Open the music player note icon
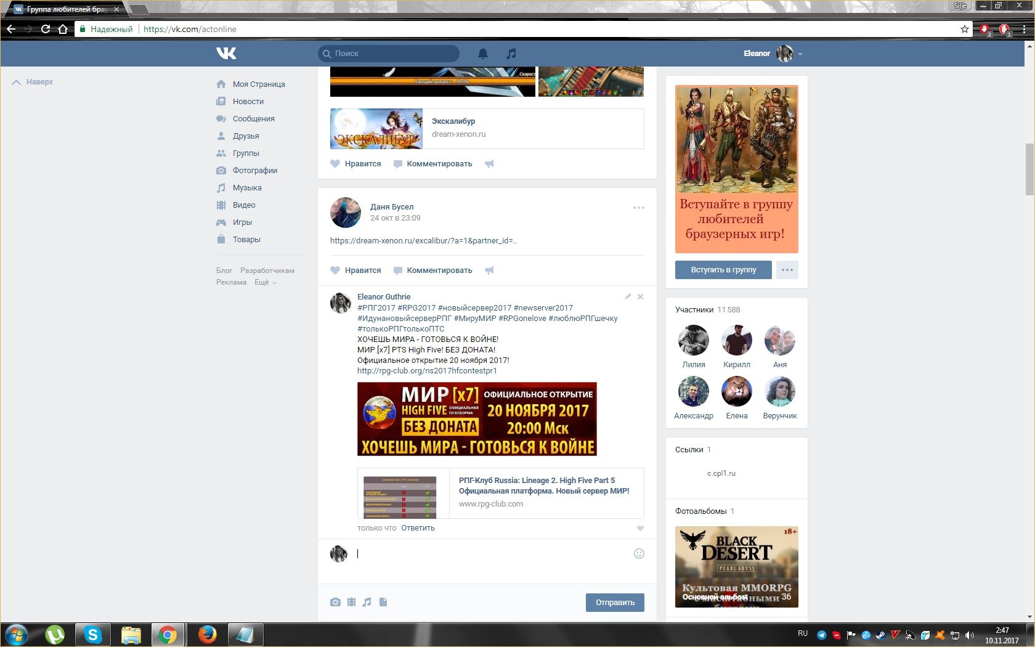Image resolution: width=1035 pixels, height=647 pixels. (511, 54)
